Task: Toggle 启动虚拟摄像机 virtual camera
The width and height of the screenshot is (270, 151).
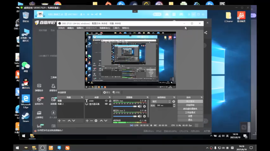Action: coord(190,109)
